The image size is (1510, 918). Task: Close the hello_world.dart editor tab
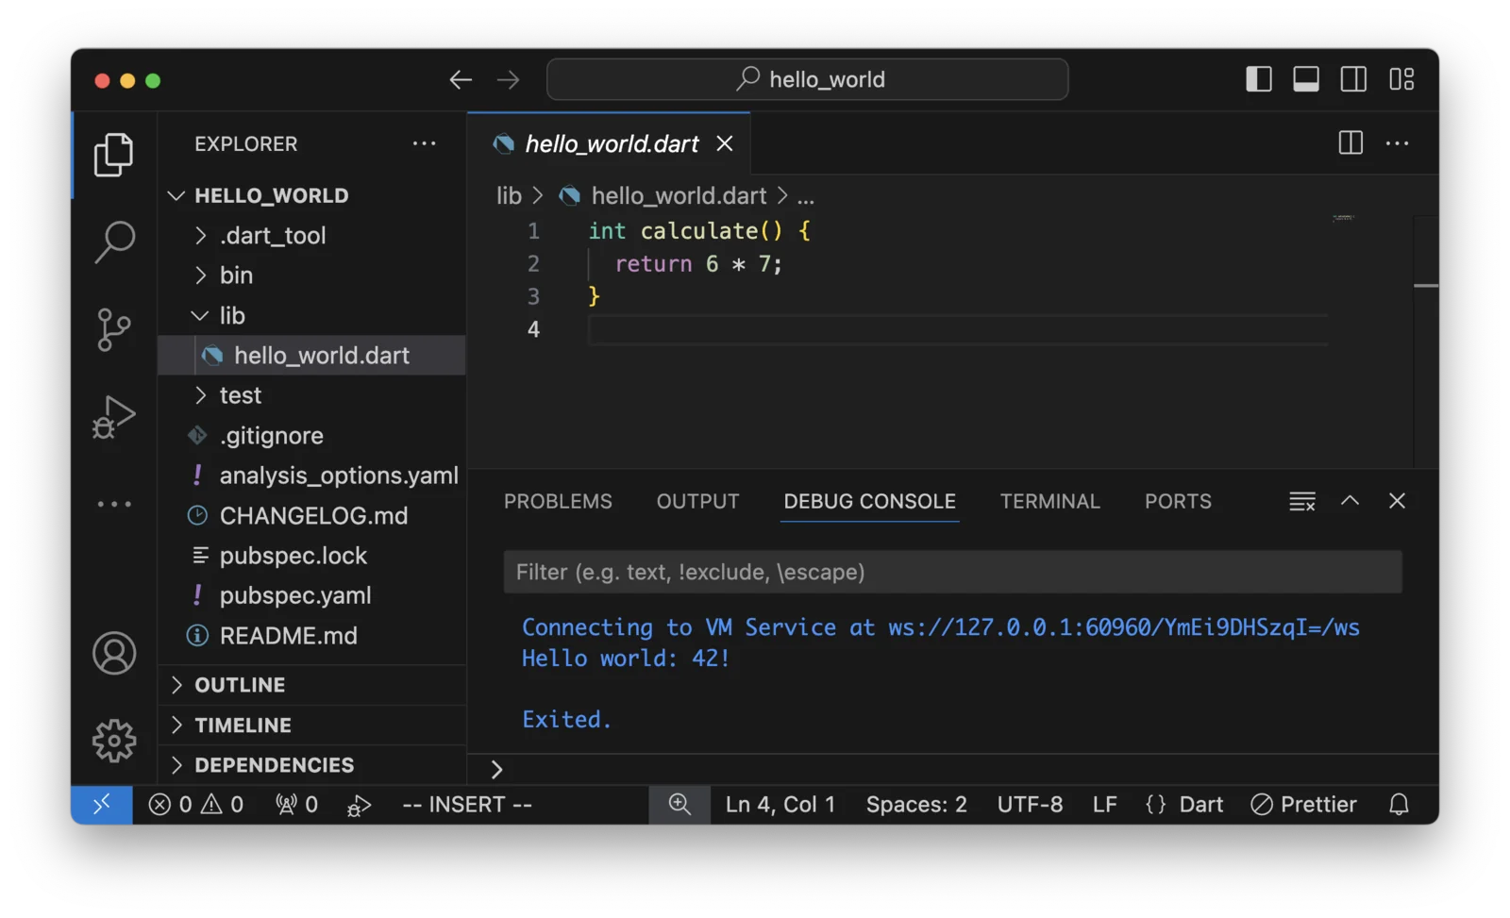click(x=725, y=143)
